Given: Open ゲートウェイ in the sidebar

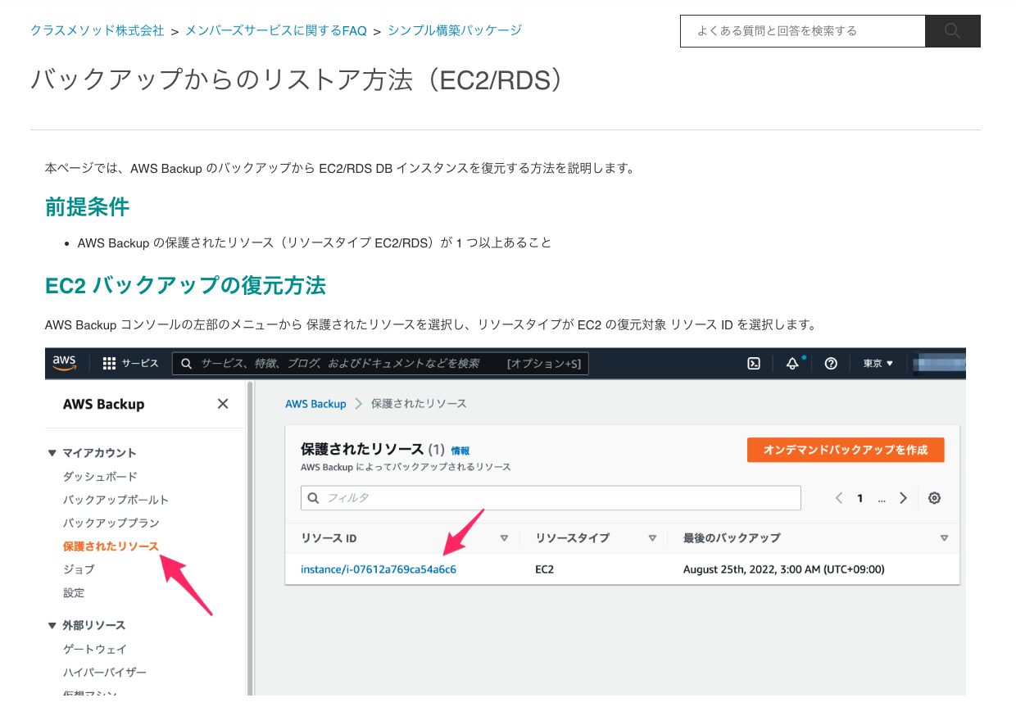Looking at the screenshot, I should [x=95, y=649].
